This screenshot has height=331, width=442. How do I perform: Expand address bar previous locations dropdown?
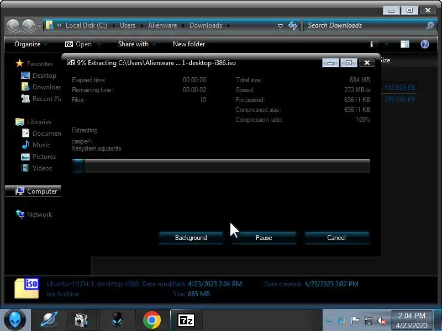point(280,25)
